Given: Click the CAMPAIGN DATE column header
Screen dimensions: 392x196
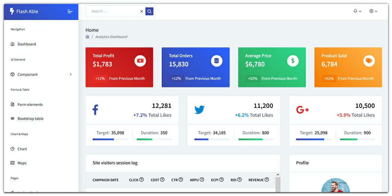Looking at the screenshot, I should point(105,180).
